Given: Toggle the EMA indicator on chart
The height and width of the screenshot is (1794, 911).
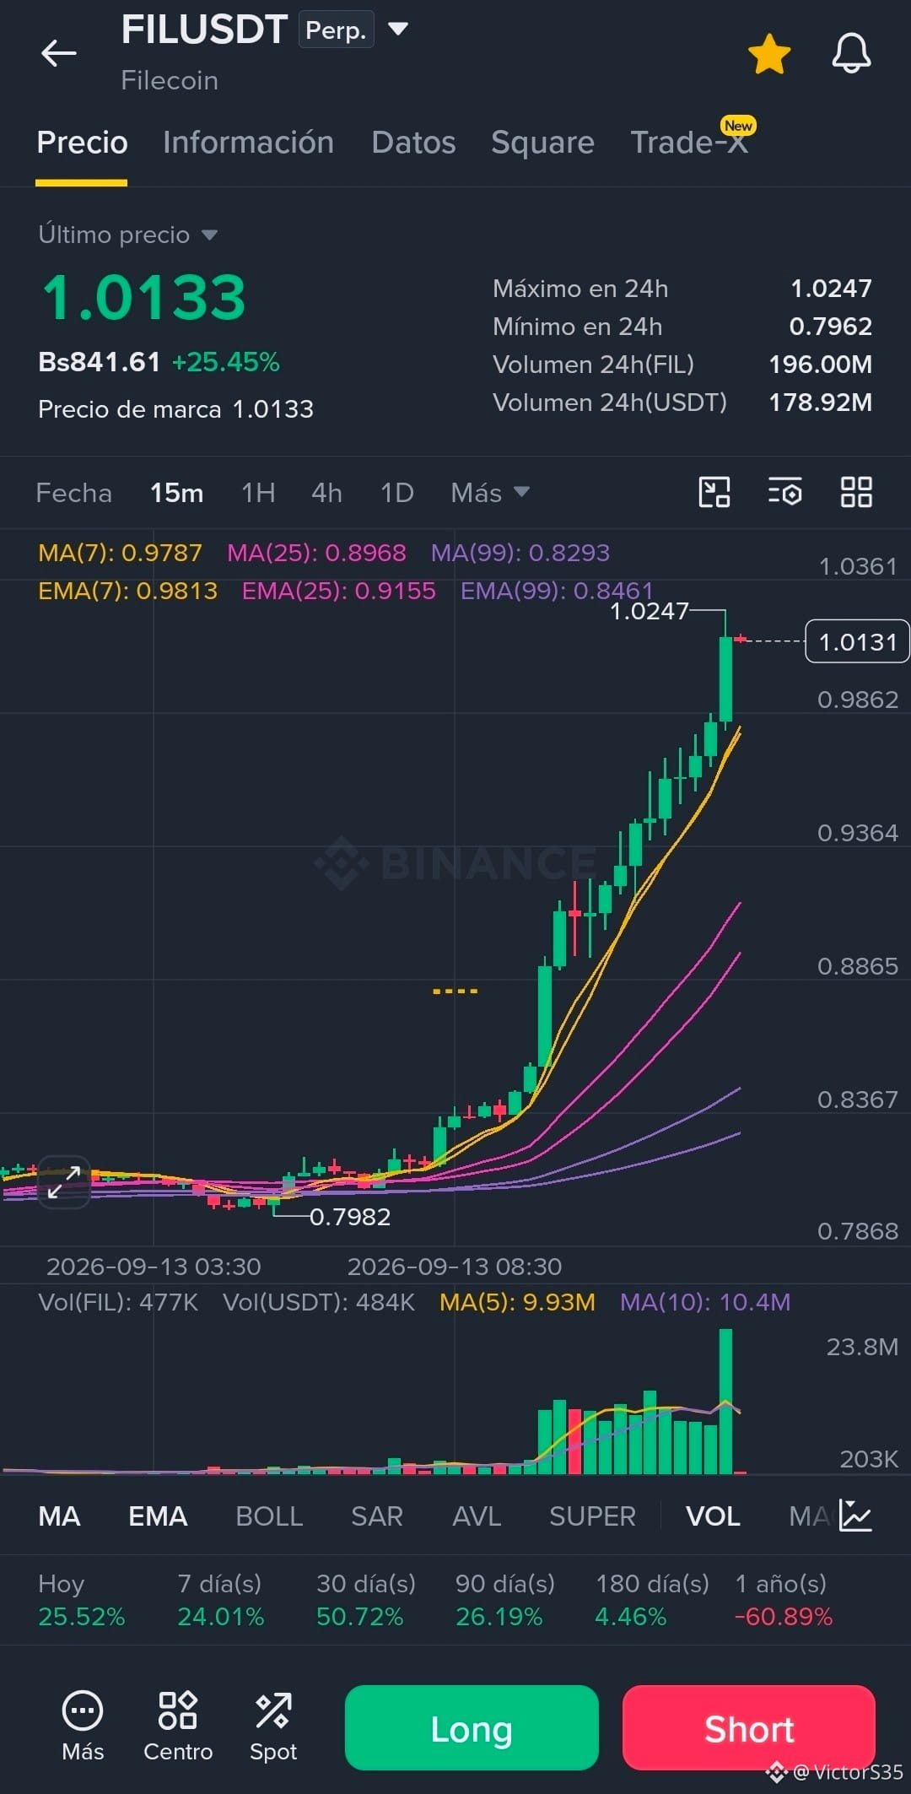Looking at the screenshot, I should click(x=158, y=1516).
